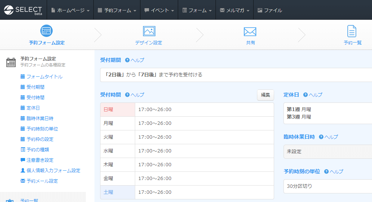Image resolution: width=372 pixels, height=202 pixels.
Task: Click the SELECT beta logo
Action: point(23,10)
